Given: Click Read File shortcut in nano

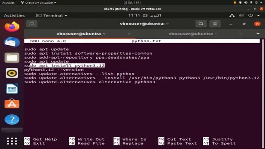Looking at the screenshot, I should tap(87, 143).
